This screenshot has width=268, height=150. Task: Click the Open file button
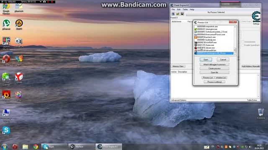214,72
